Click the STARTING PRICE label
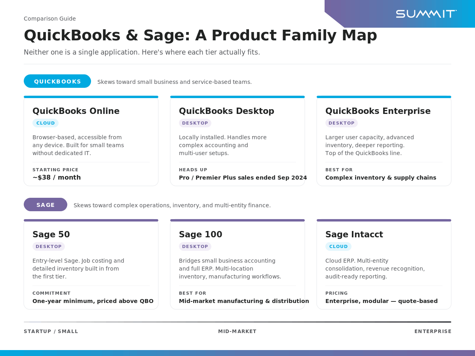This screenshot has width=475, height=356. (55, 170)
